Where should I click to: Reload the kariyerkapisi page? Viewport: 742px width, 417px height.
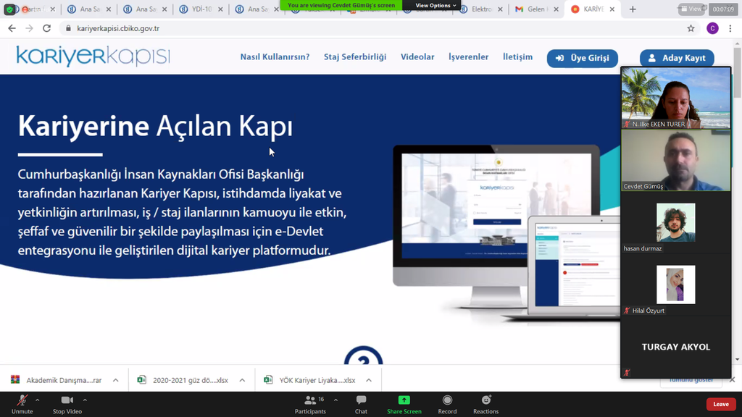[47, 28]
